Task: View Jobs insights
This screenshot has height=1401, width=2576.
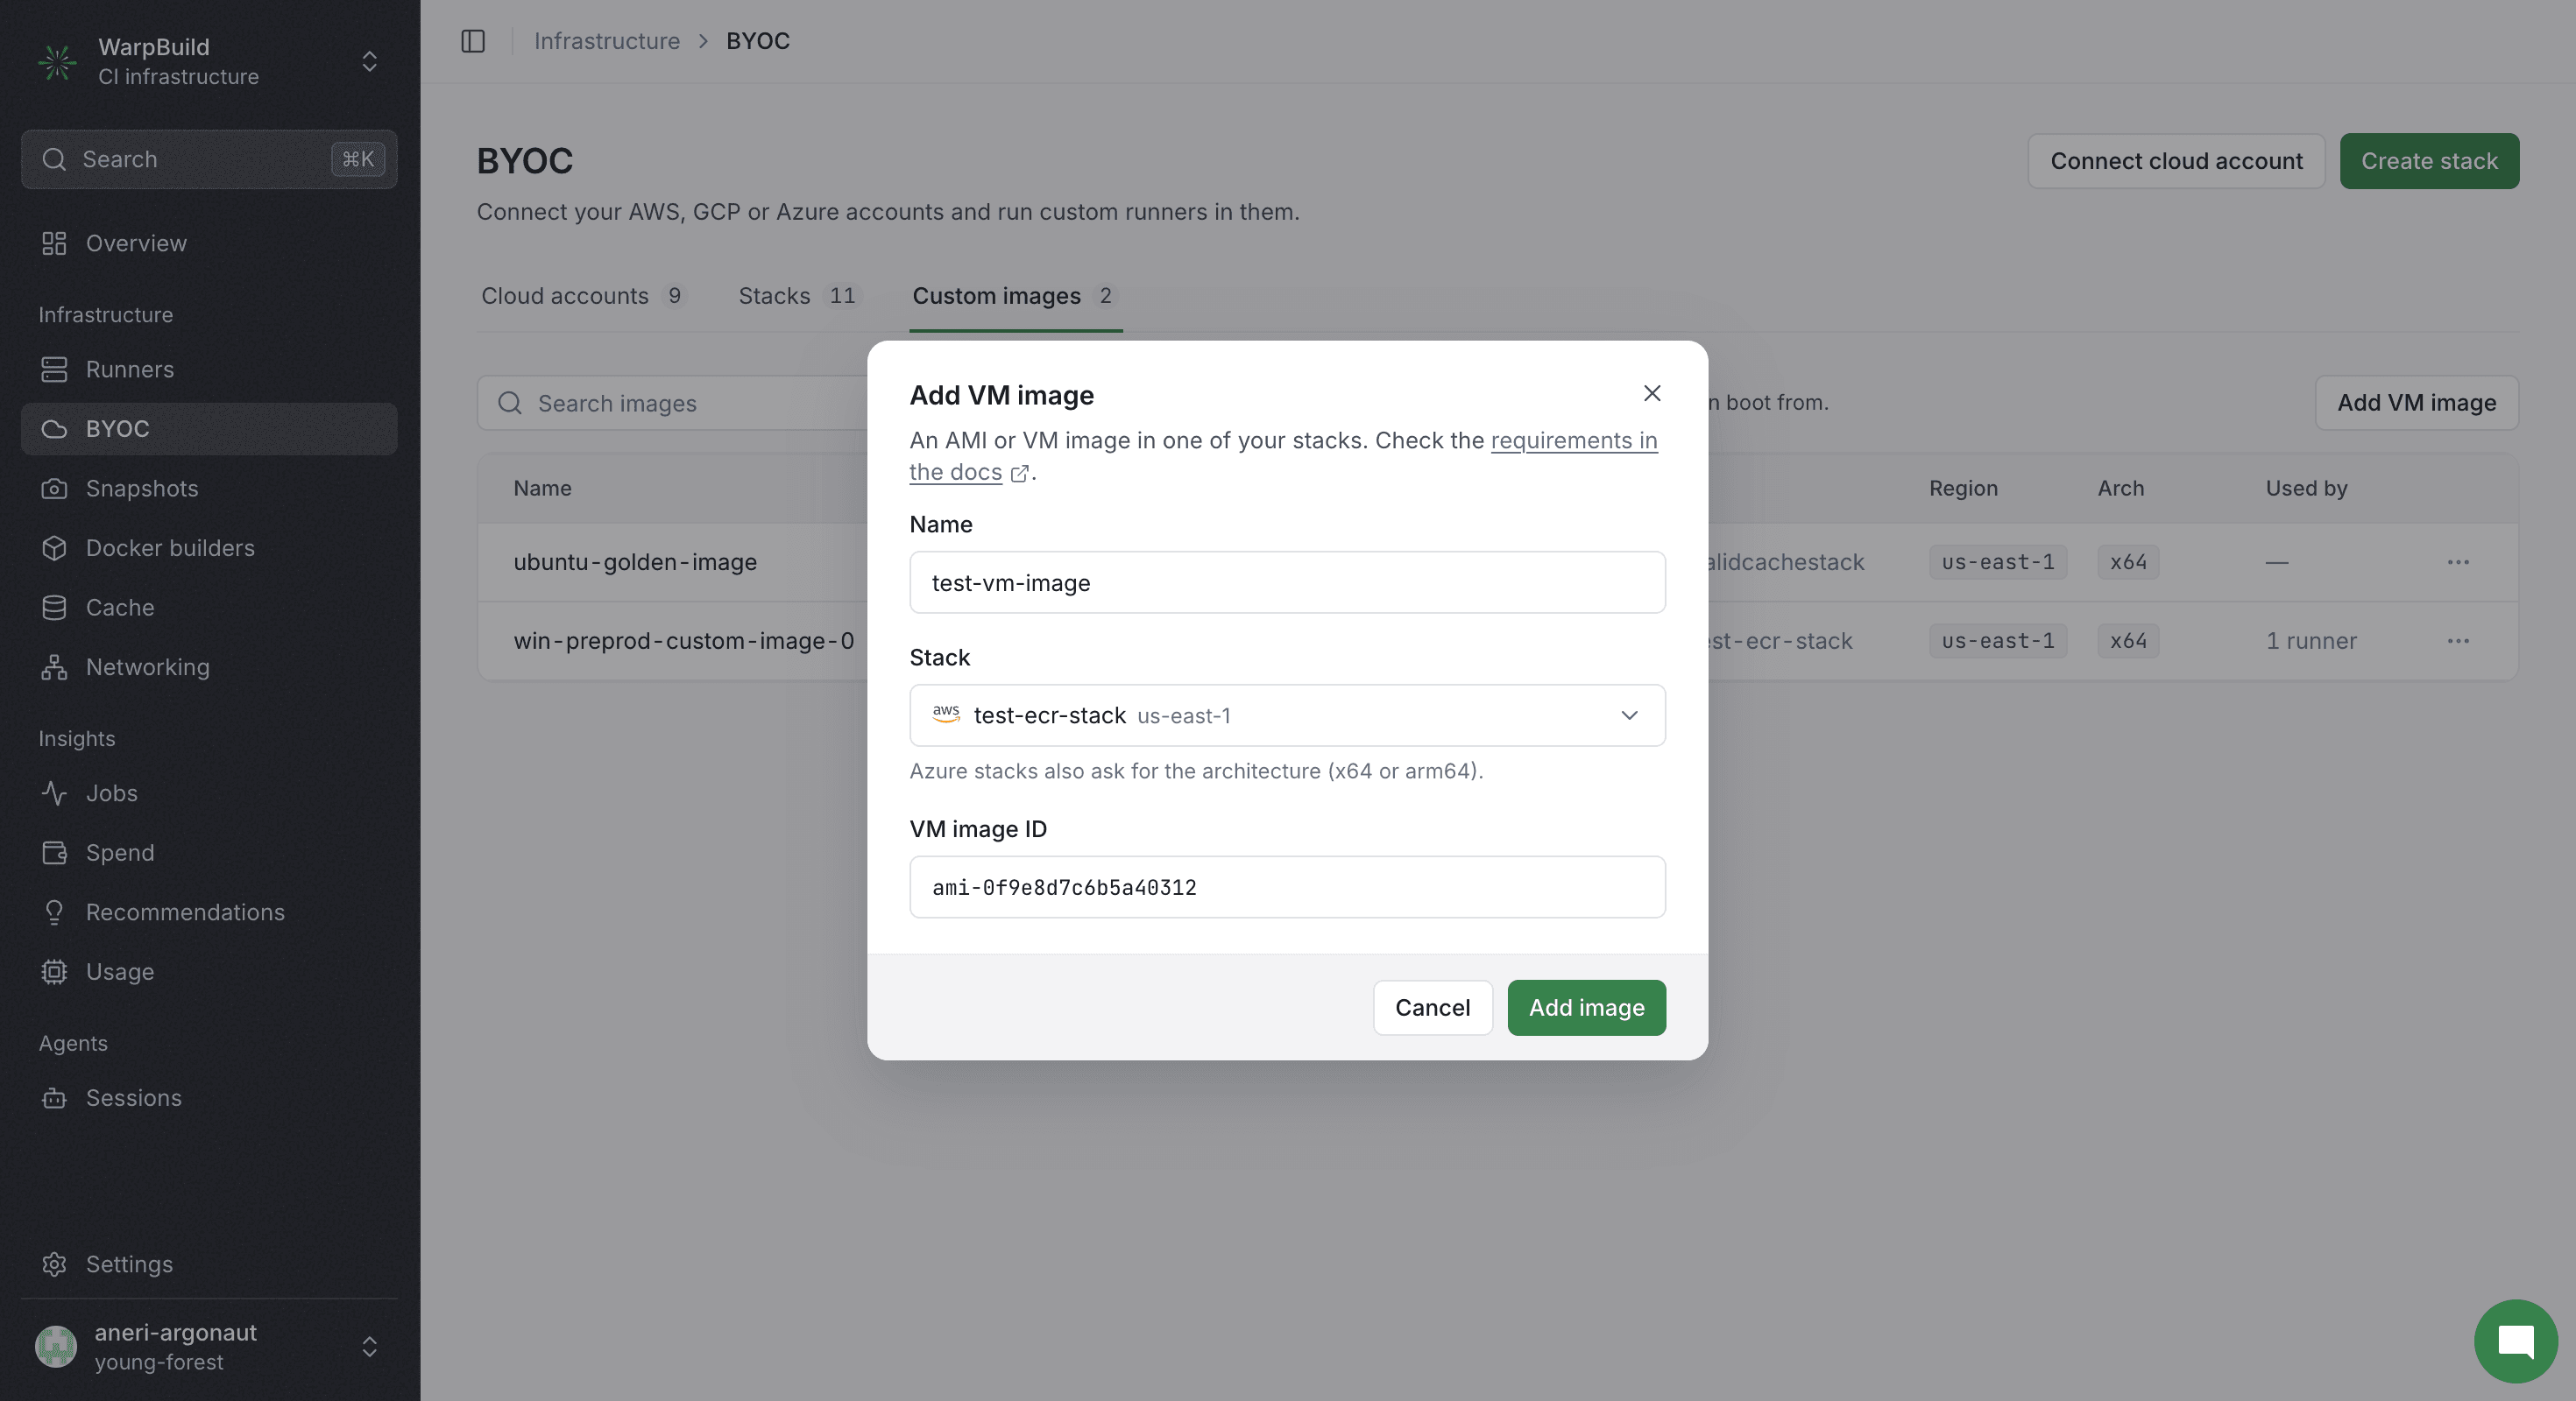Action: point(209,792)
